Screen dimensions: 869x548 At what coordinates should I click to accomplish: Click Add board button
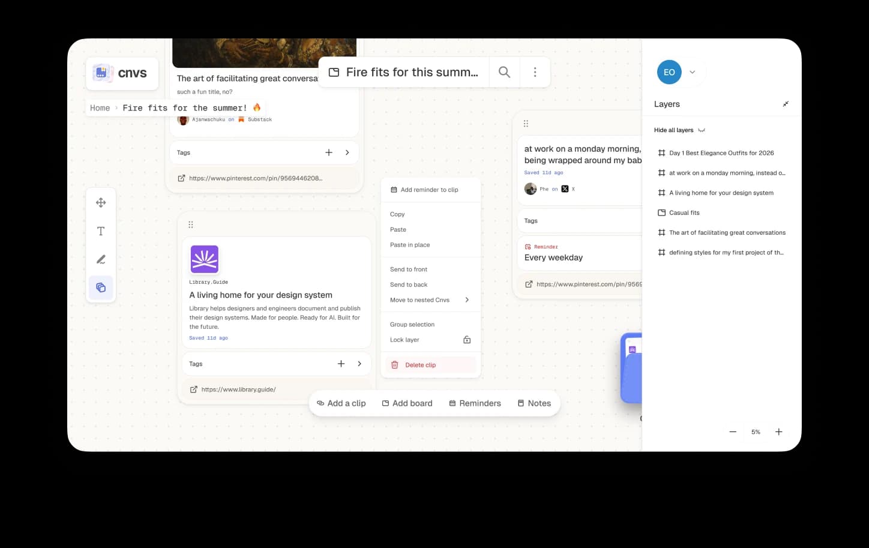click(407, 403)
